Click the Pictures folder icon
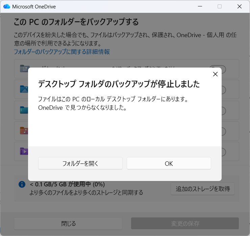 tap(25, 89)
